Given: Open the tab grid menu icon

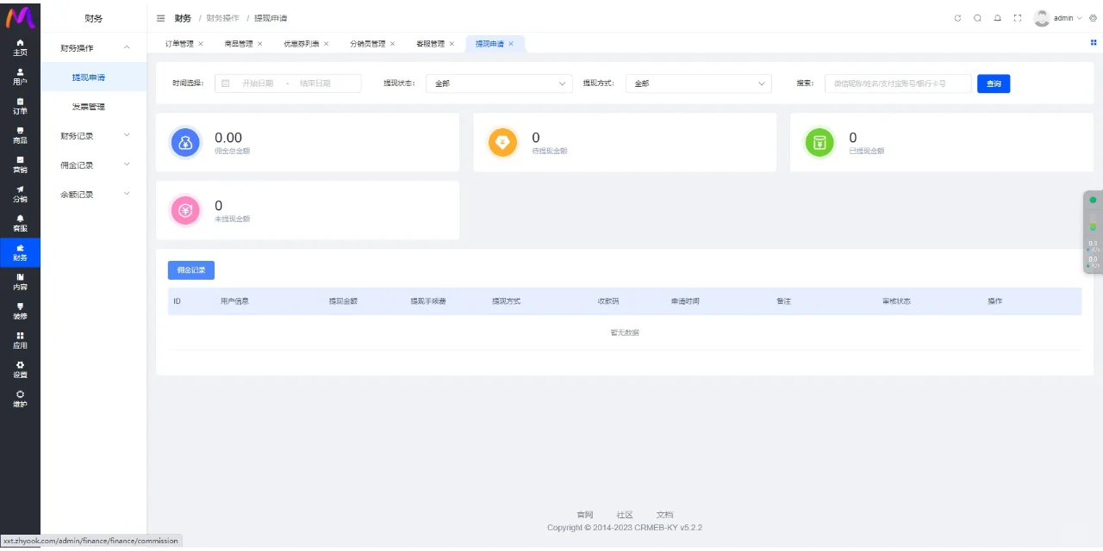Looking at the screenshot, I should pos(1094,42).
